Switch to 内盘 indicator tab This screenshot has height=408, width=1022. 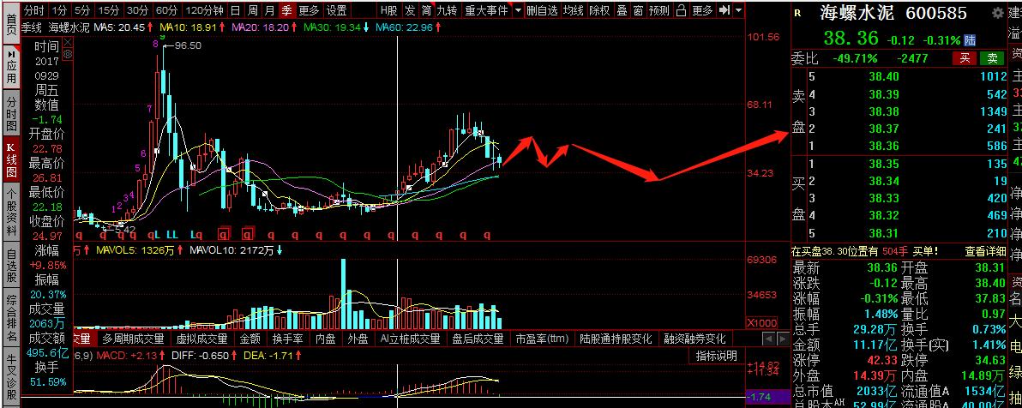[x=325, y=339]
